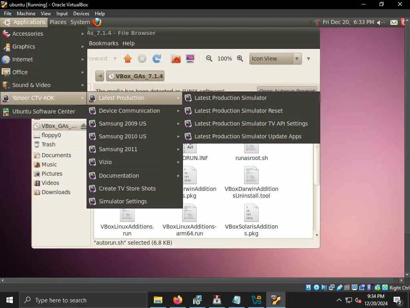Screen dimensions: 410x308
Task: Expand the Office submenu
Action: 43,72
